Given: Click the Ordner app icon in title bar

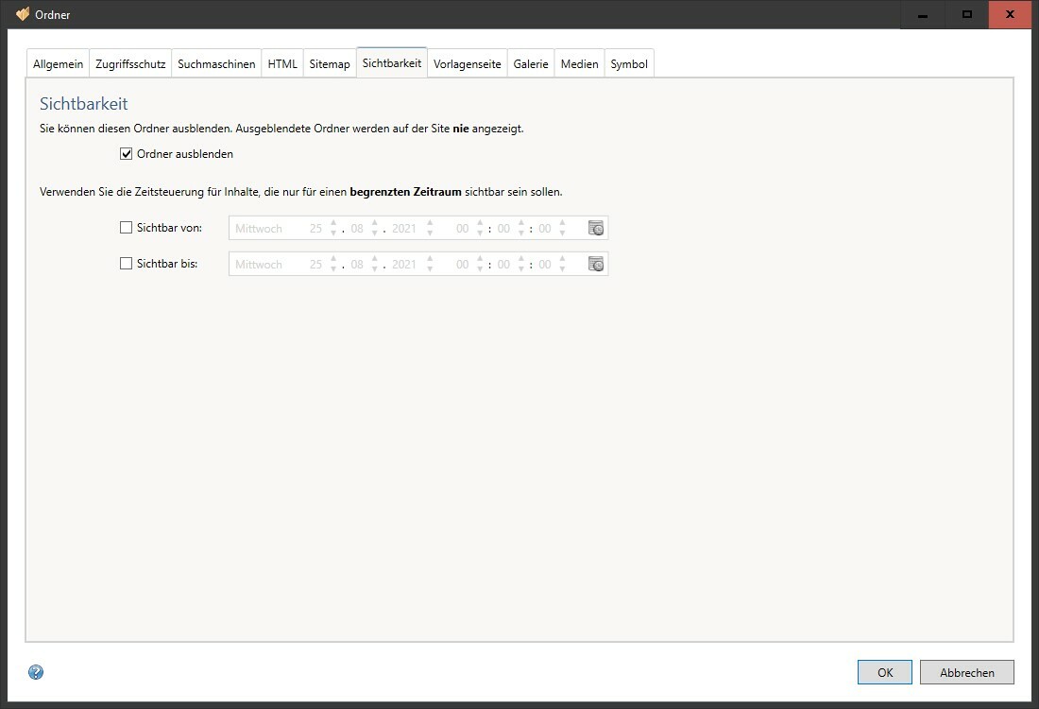Looking at the screenshot, I should (x=23, y=14).
